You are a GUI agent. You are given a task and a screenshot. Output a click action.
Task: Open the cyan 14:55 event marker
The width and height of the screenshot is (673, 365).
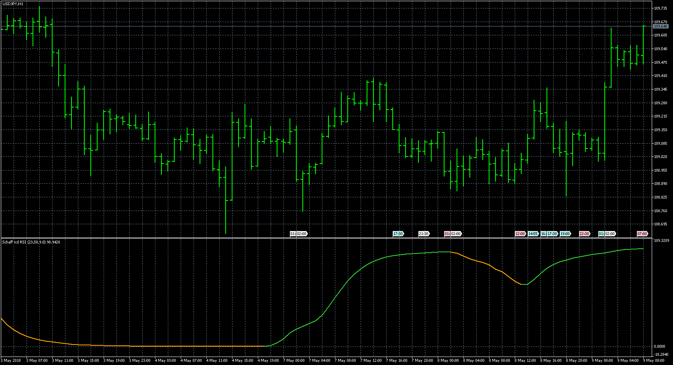[x=533, y=234]
